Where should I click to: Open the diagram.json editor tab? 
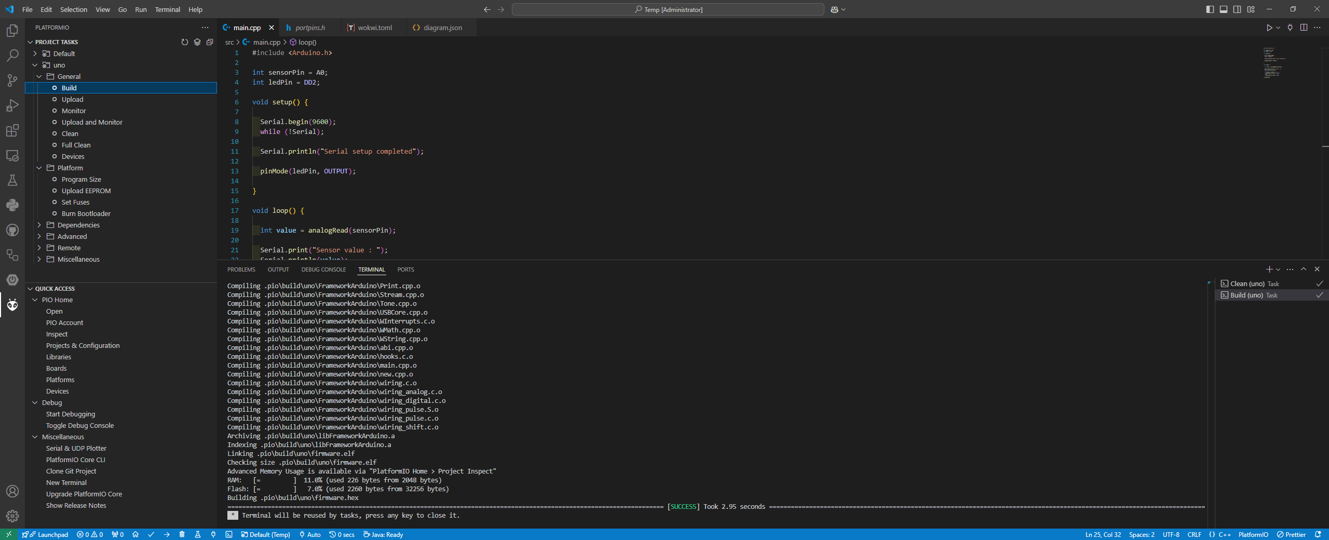coord(442,28)
